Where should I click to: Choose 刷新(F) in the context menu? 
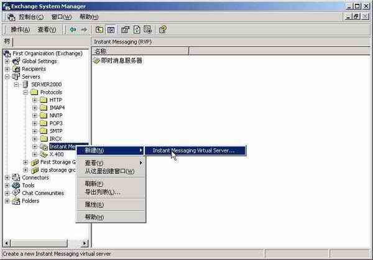111,184
